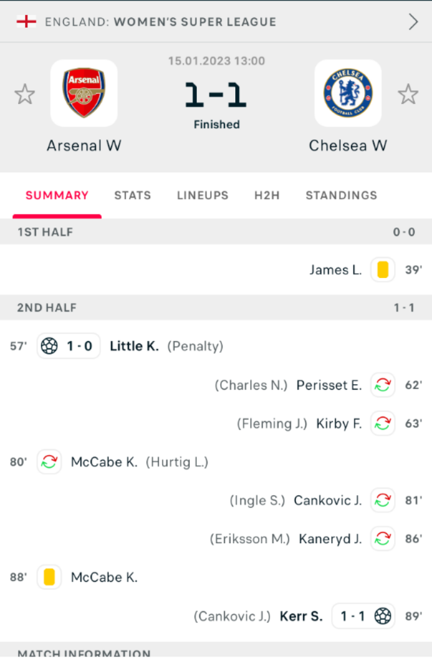Favorite Arsenal W with the star icon
The image size is (432, 659).
pyautogui.click(x=25, y=94)
